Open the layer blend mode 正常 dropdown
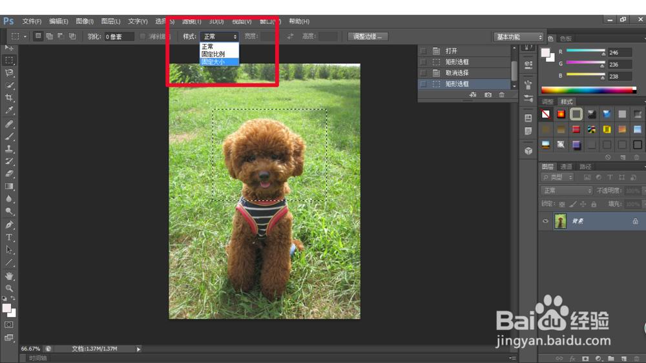 coord(567,191)
